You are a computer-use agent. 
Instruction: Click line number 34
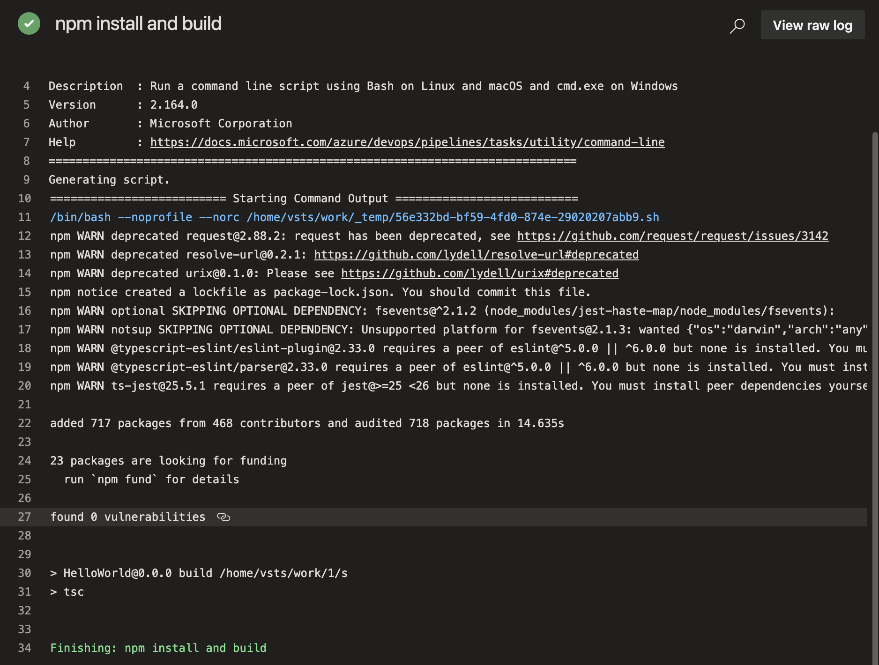tap(24, 648)
